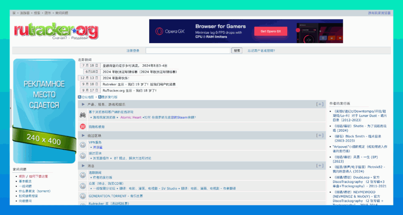Collapse the 绕过区块 category header triangle
Image resolution: width=403 pixels, height=215 pixels.
83,135
